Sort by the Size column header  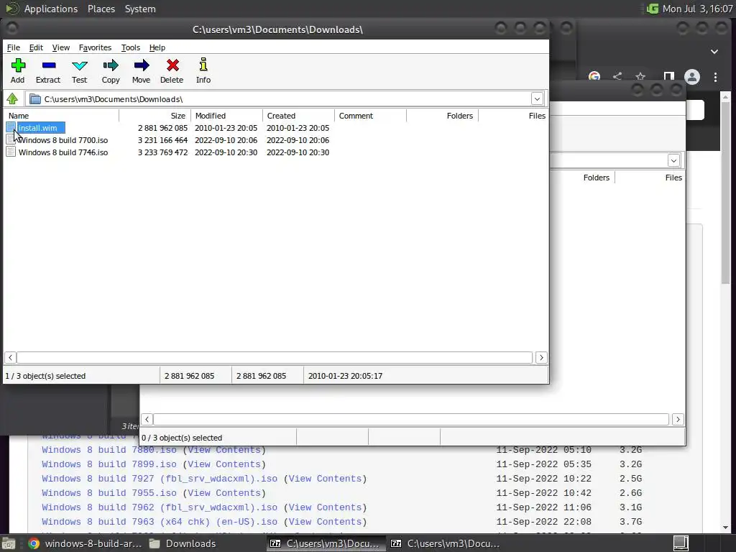coord(155,116)
